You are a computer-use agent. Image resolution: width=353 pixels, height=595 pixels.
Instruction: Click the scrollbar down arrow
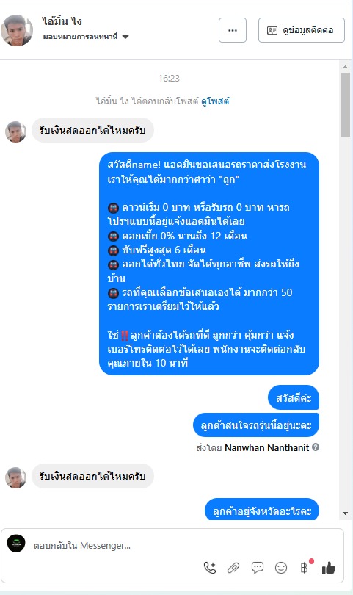coord(345,513)
